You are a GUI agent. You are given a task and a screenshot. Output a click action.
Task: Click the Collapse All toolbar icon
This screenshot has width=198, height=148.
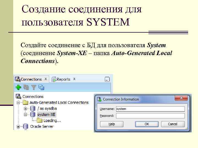[41, 87]
